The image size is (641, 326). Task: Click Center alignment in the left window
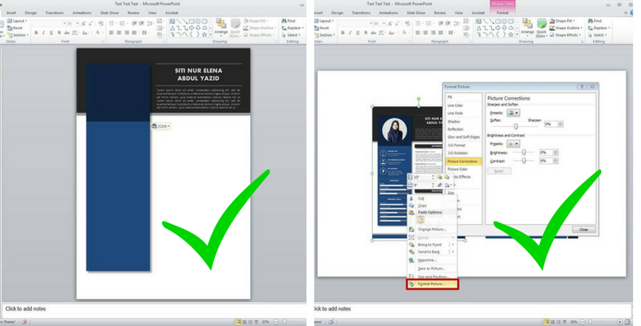pos(119,33)
